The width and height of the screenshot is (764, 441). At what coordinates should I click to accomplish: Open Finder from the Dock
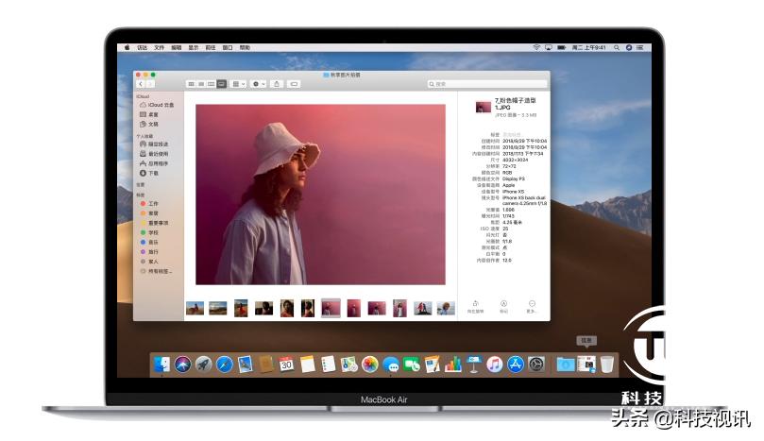pos(161,364)
